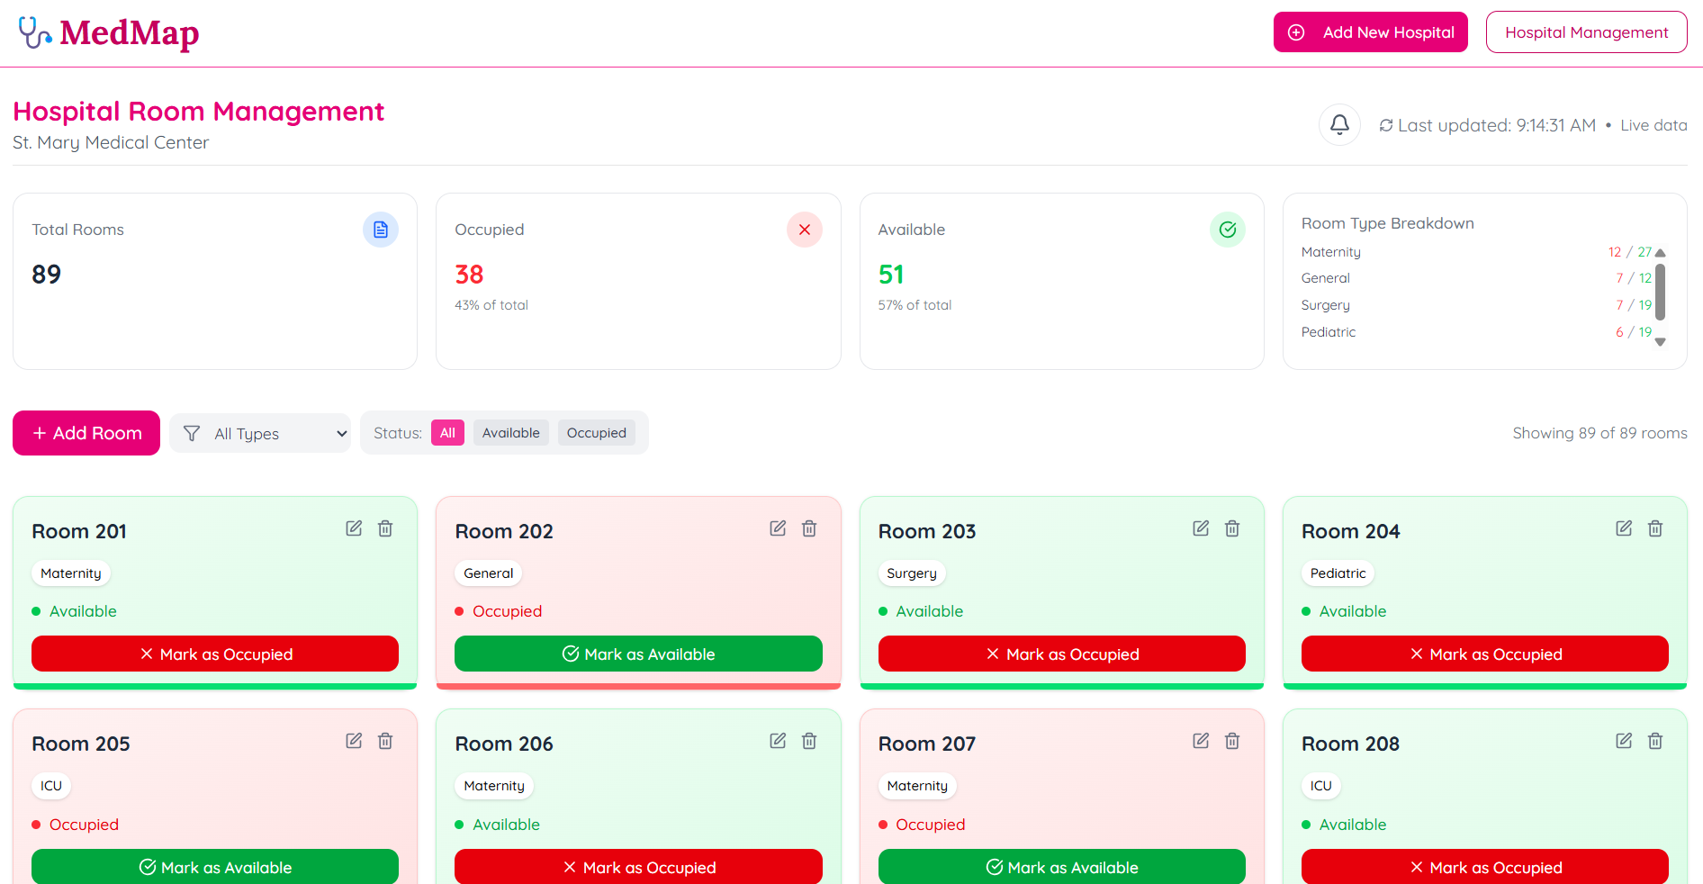Click the Maternity row in Room Type Breakdown
Screen dimensions: 1703x884
point(1476,252)
